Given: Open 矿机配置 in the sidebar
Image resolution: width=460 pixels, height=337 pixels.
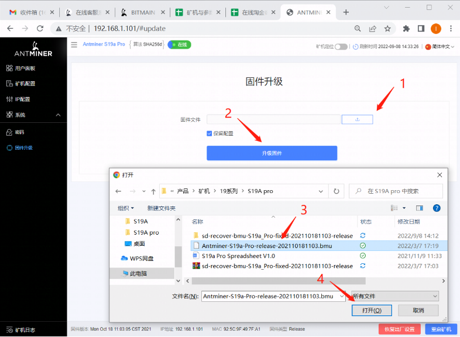Looking at the screenshot, I should (20, 84).
